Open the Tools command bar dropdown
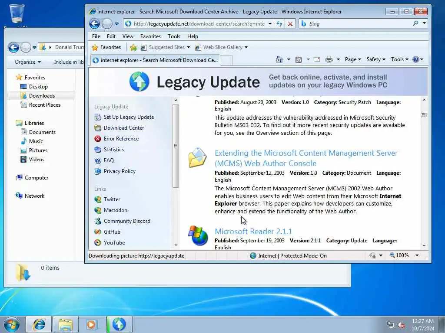445x333 pixels. [x=400, y=59]
